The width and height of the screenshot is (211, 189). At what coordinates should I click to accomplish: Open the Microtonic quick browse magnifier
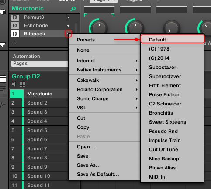pyautogui.click(x=73, y=9)
